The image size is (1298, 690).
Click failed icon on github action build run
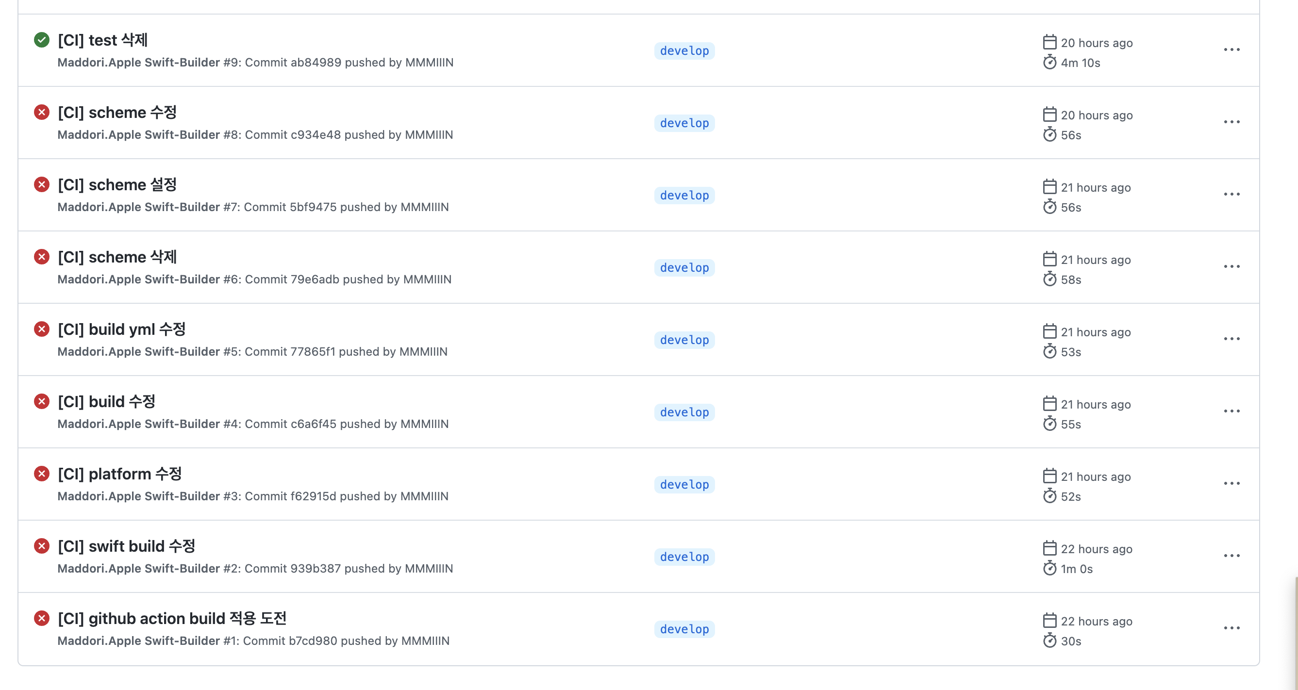[x=41, y=618]
